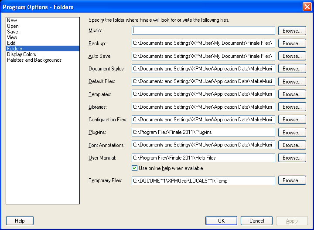The width and height of the screenshot is (314, 230).
Task: Go to the Save options page
Action: click(12, 32)
